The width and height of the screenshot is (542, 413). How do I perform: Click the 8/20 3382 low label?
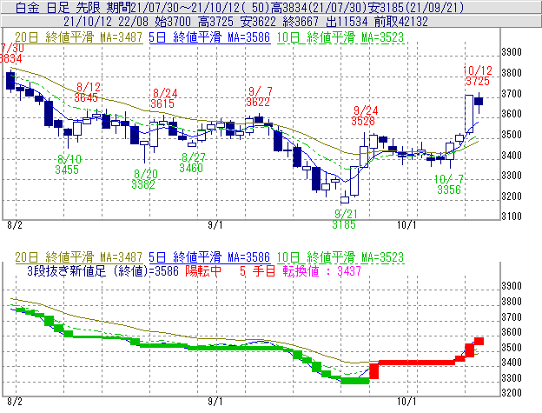pyautogui.click(x=144, y=179)
